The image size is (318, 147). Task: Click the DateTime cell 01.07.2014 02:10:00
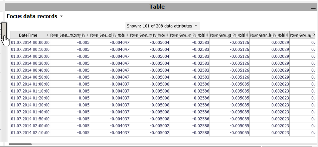click(30, 133)
